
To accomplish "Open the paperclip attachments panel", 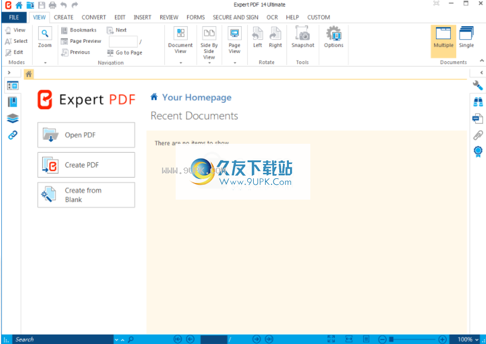I will (x=478, y=135).
